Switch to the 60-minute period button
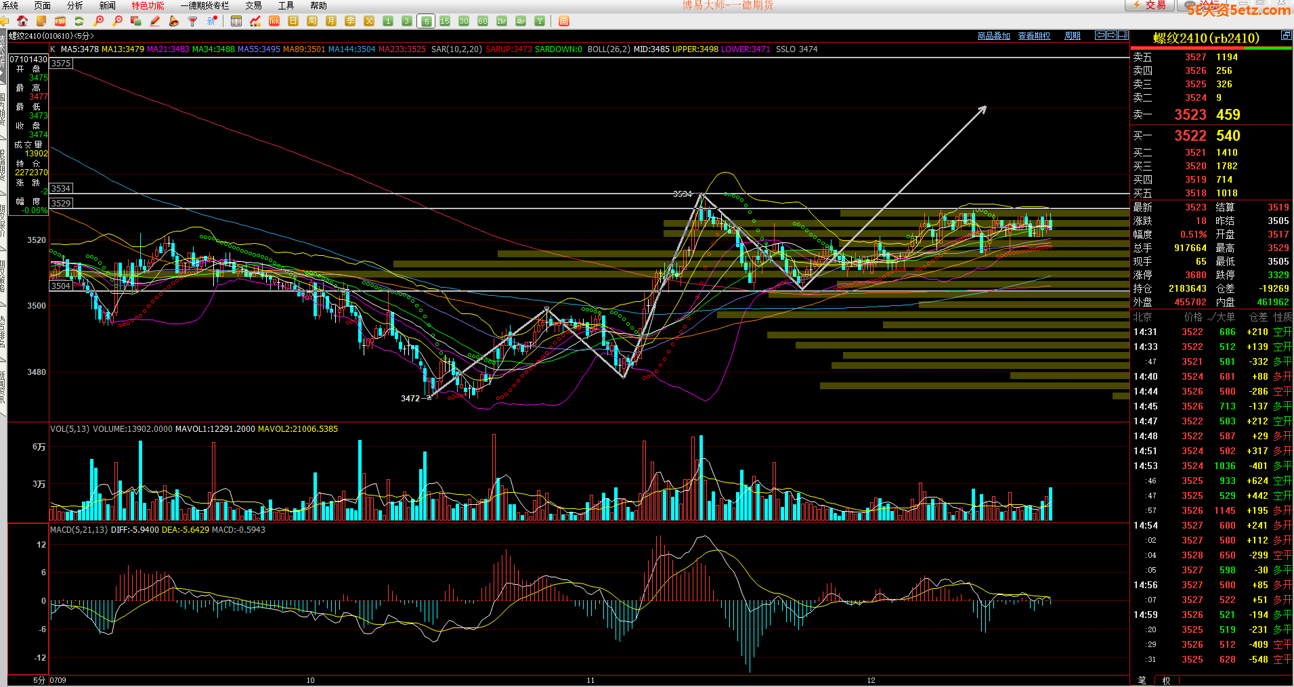The width and height of the screenshot is (1294, 687). pos(483,21)
